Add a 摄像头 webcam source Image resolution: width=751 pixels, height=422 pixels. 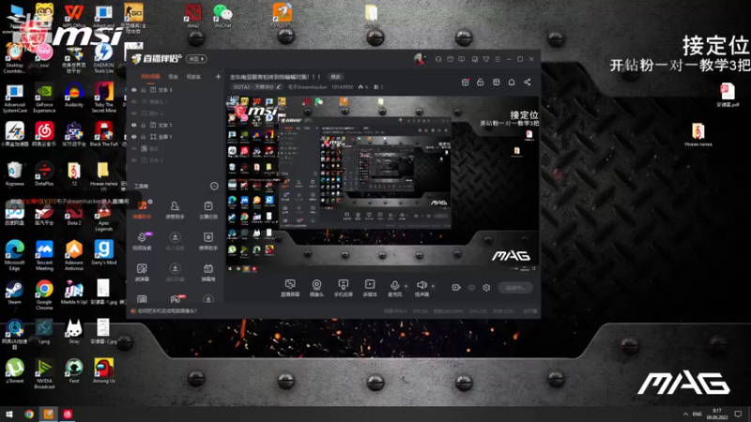pyautogui.click(x=316, y=288)
